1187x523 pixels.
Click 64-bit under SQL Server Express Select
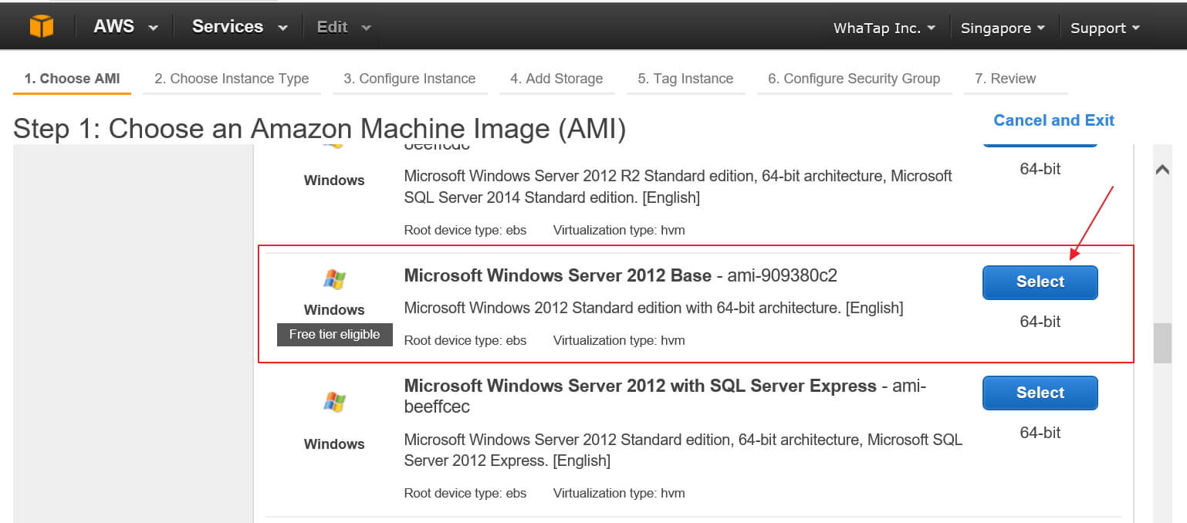pyautogui.click(x=1040, y=433)
